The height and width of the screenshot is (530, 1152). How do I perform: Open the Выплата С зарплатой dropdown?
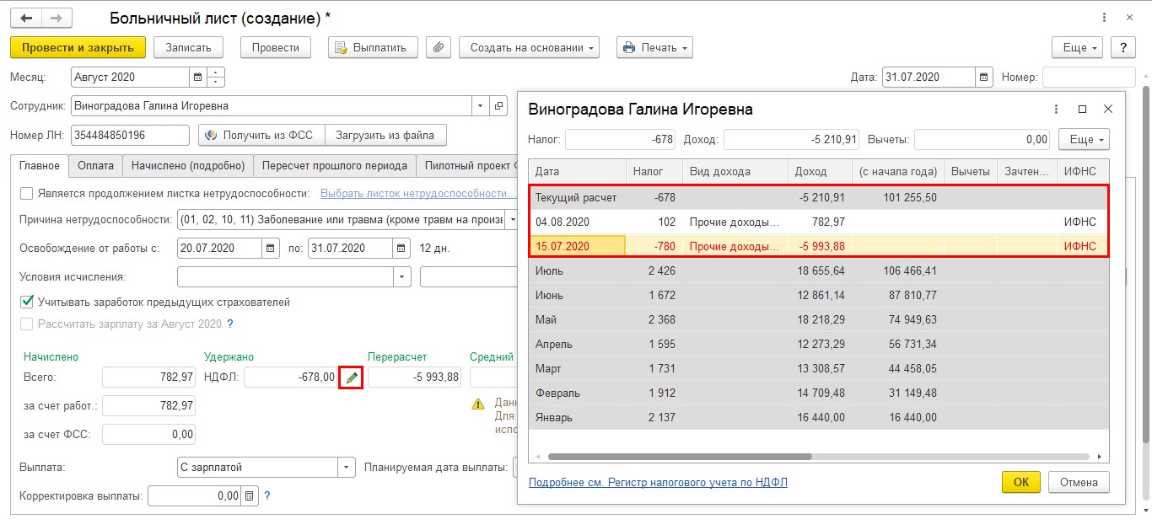click(x=347, y=467)
